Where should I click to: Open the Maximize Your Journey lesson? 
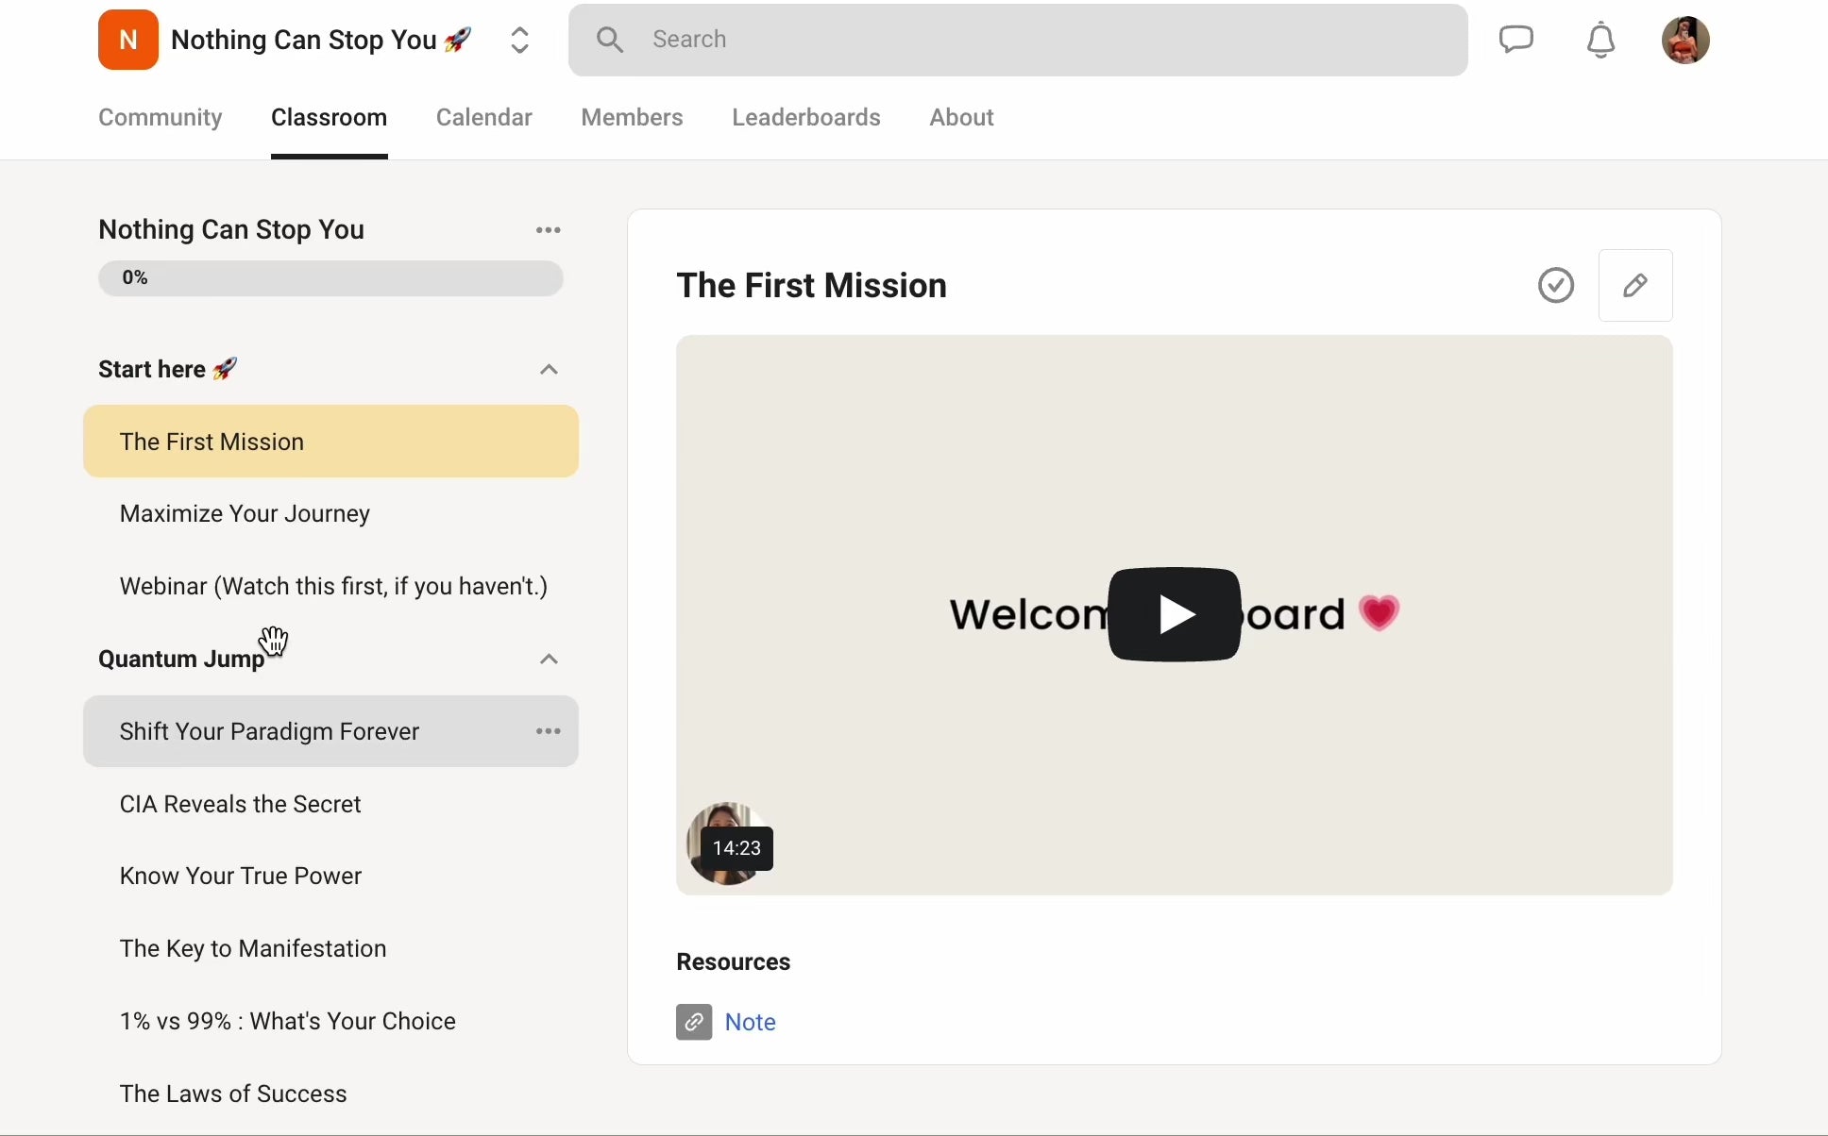tap(245, 514)
